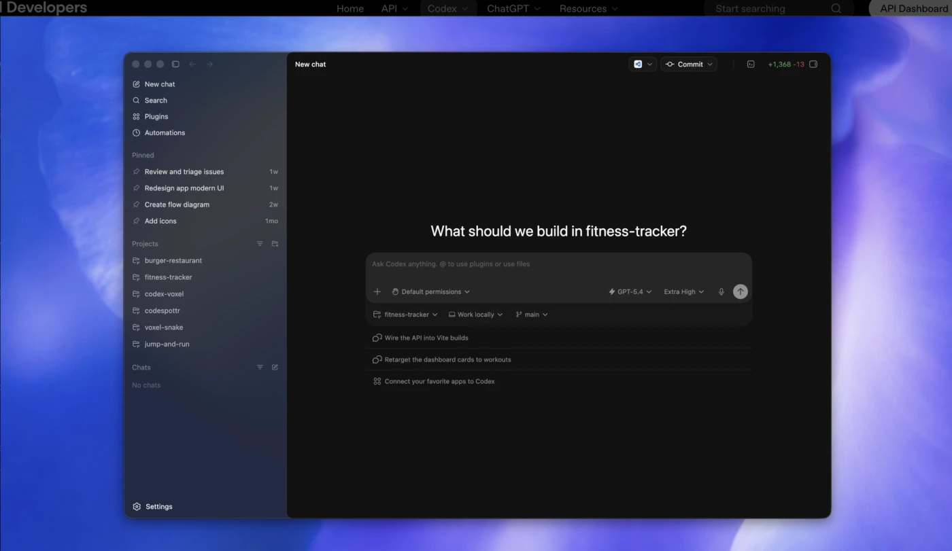Expand the Commit dropdown arrow
The height and width of the screenshot is (551, 952).
(x=711, y=65)
